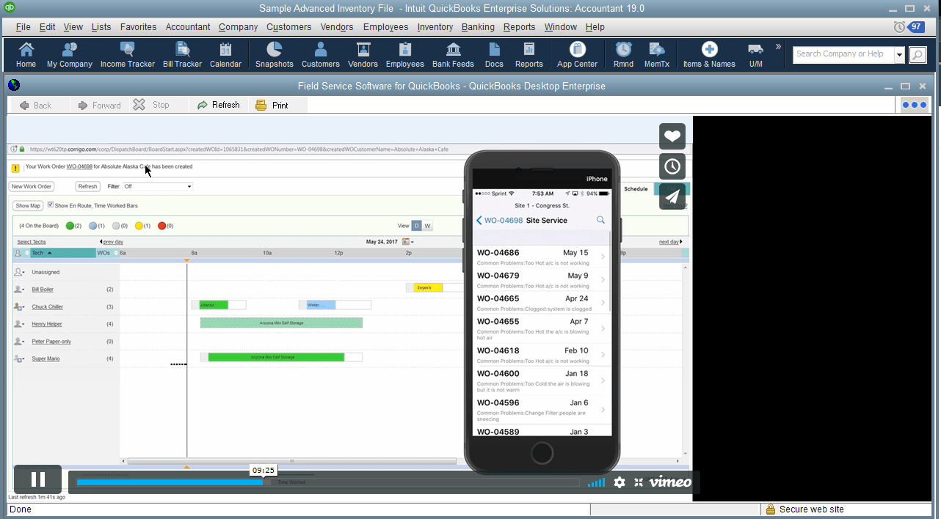This screenshot has height=519, width=941.
Task: Expand the icon bar overflow chevrons
Action: pos(778,47)
